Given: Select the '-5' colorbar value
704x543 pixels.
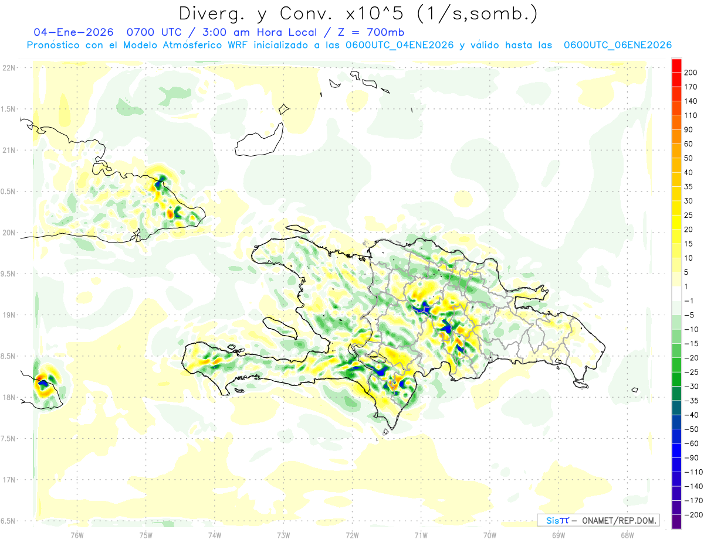Looking at the screenshot, I should [689, 315].
